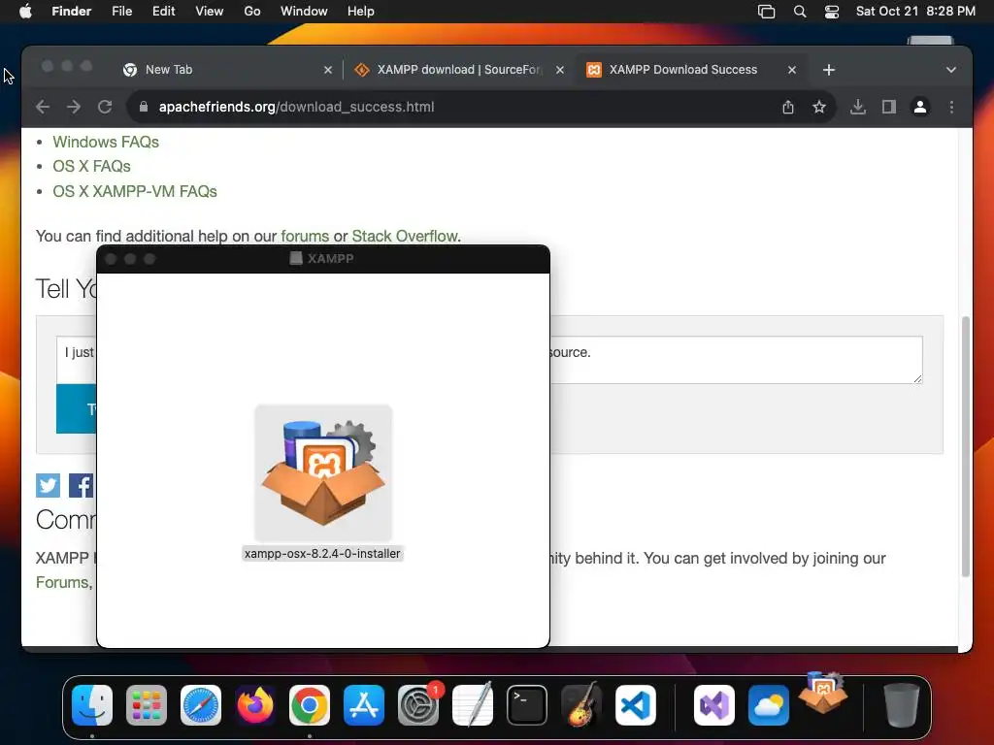
Task: Launch GarageBand from the Dock
Action: tap(581, 704)
